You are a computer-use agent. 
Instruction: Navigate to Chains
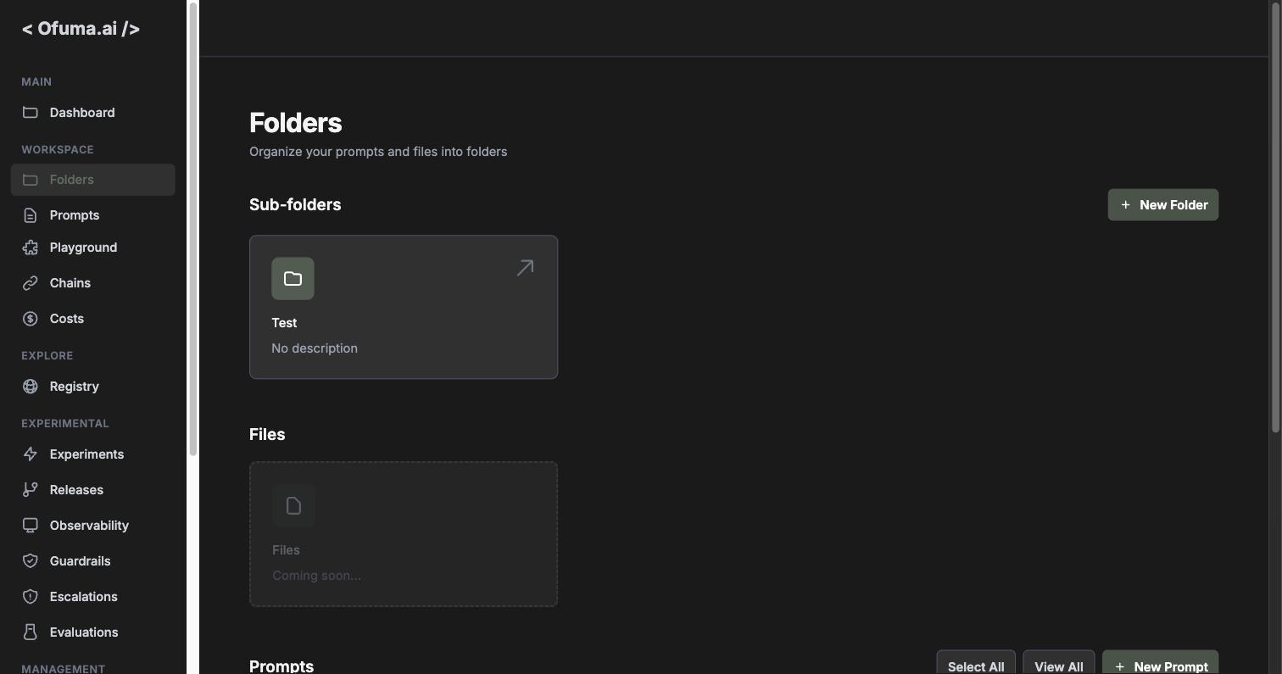tap(93, 283)
